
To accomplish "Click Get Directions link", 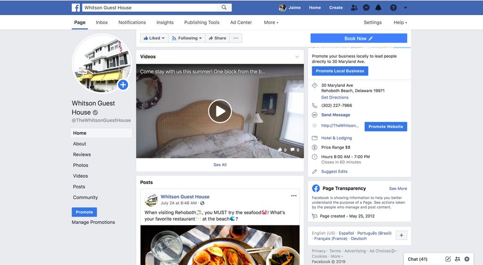I will [335, 98].
